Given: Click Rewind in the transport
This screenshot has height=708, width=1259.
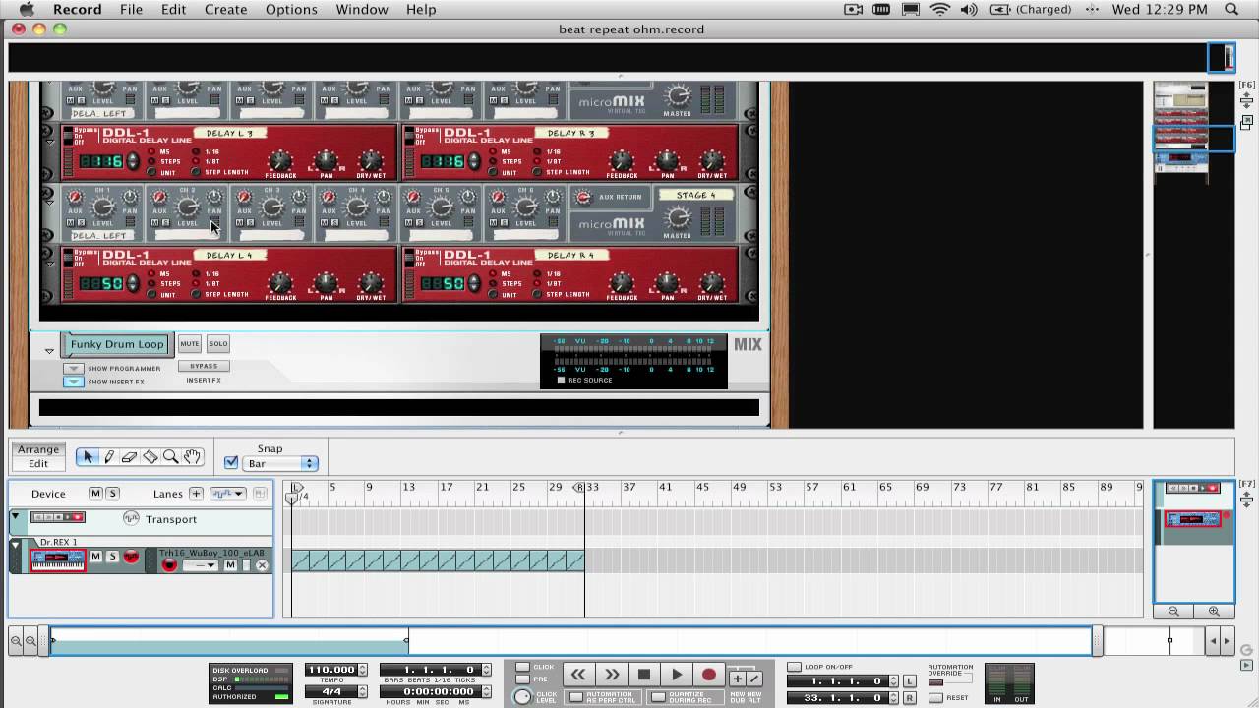Looking at the screenshot, I should coord(578,674).
